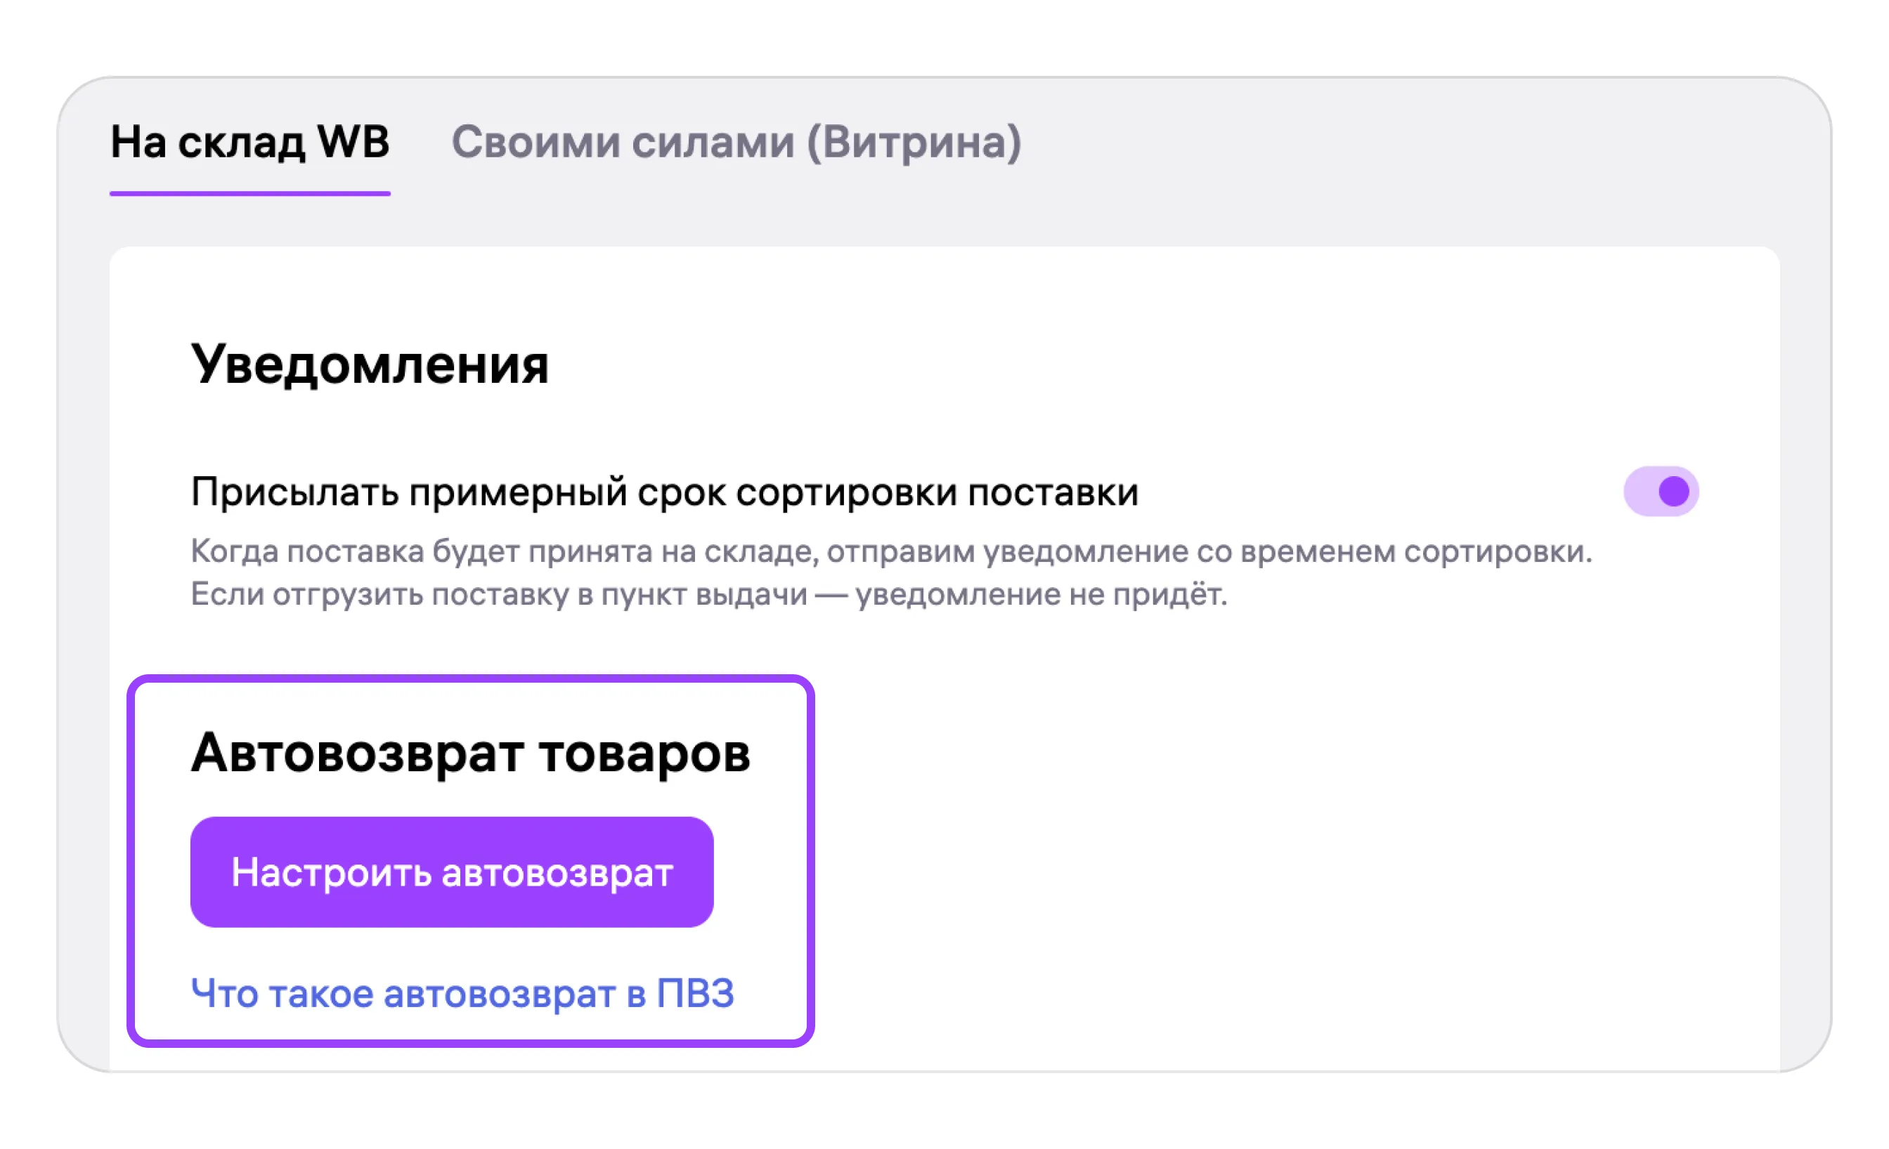Open 'Что такое автовозврат в ПВЗ' link
This screenshot has height=1149, width=1889.
pyautogui.click(x=462, y=994)
